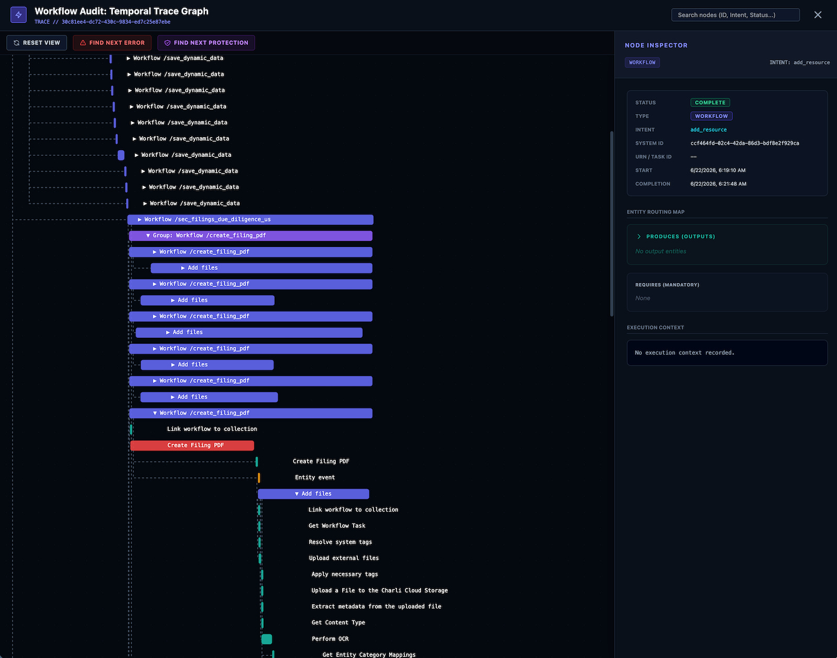
Task: Click the graph's vertical scrollbar thumb
Action: click(612, 224)
